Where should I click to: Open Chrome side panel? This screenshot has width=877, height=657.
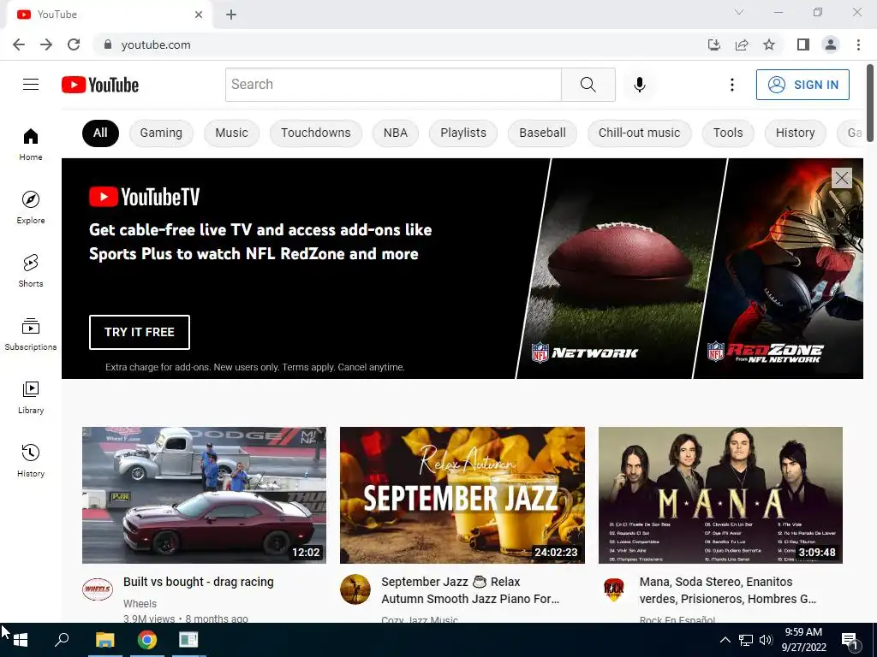click(803, 44)
